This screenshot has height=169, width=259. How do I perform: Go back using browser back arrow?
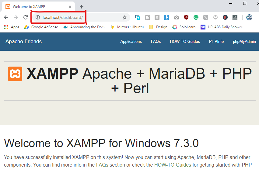tap(6, 17)
